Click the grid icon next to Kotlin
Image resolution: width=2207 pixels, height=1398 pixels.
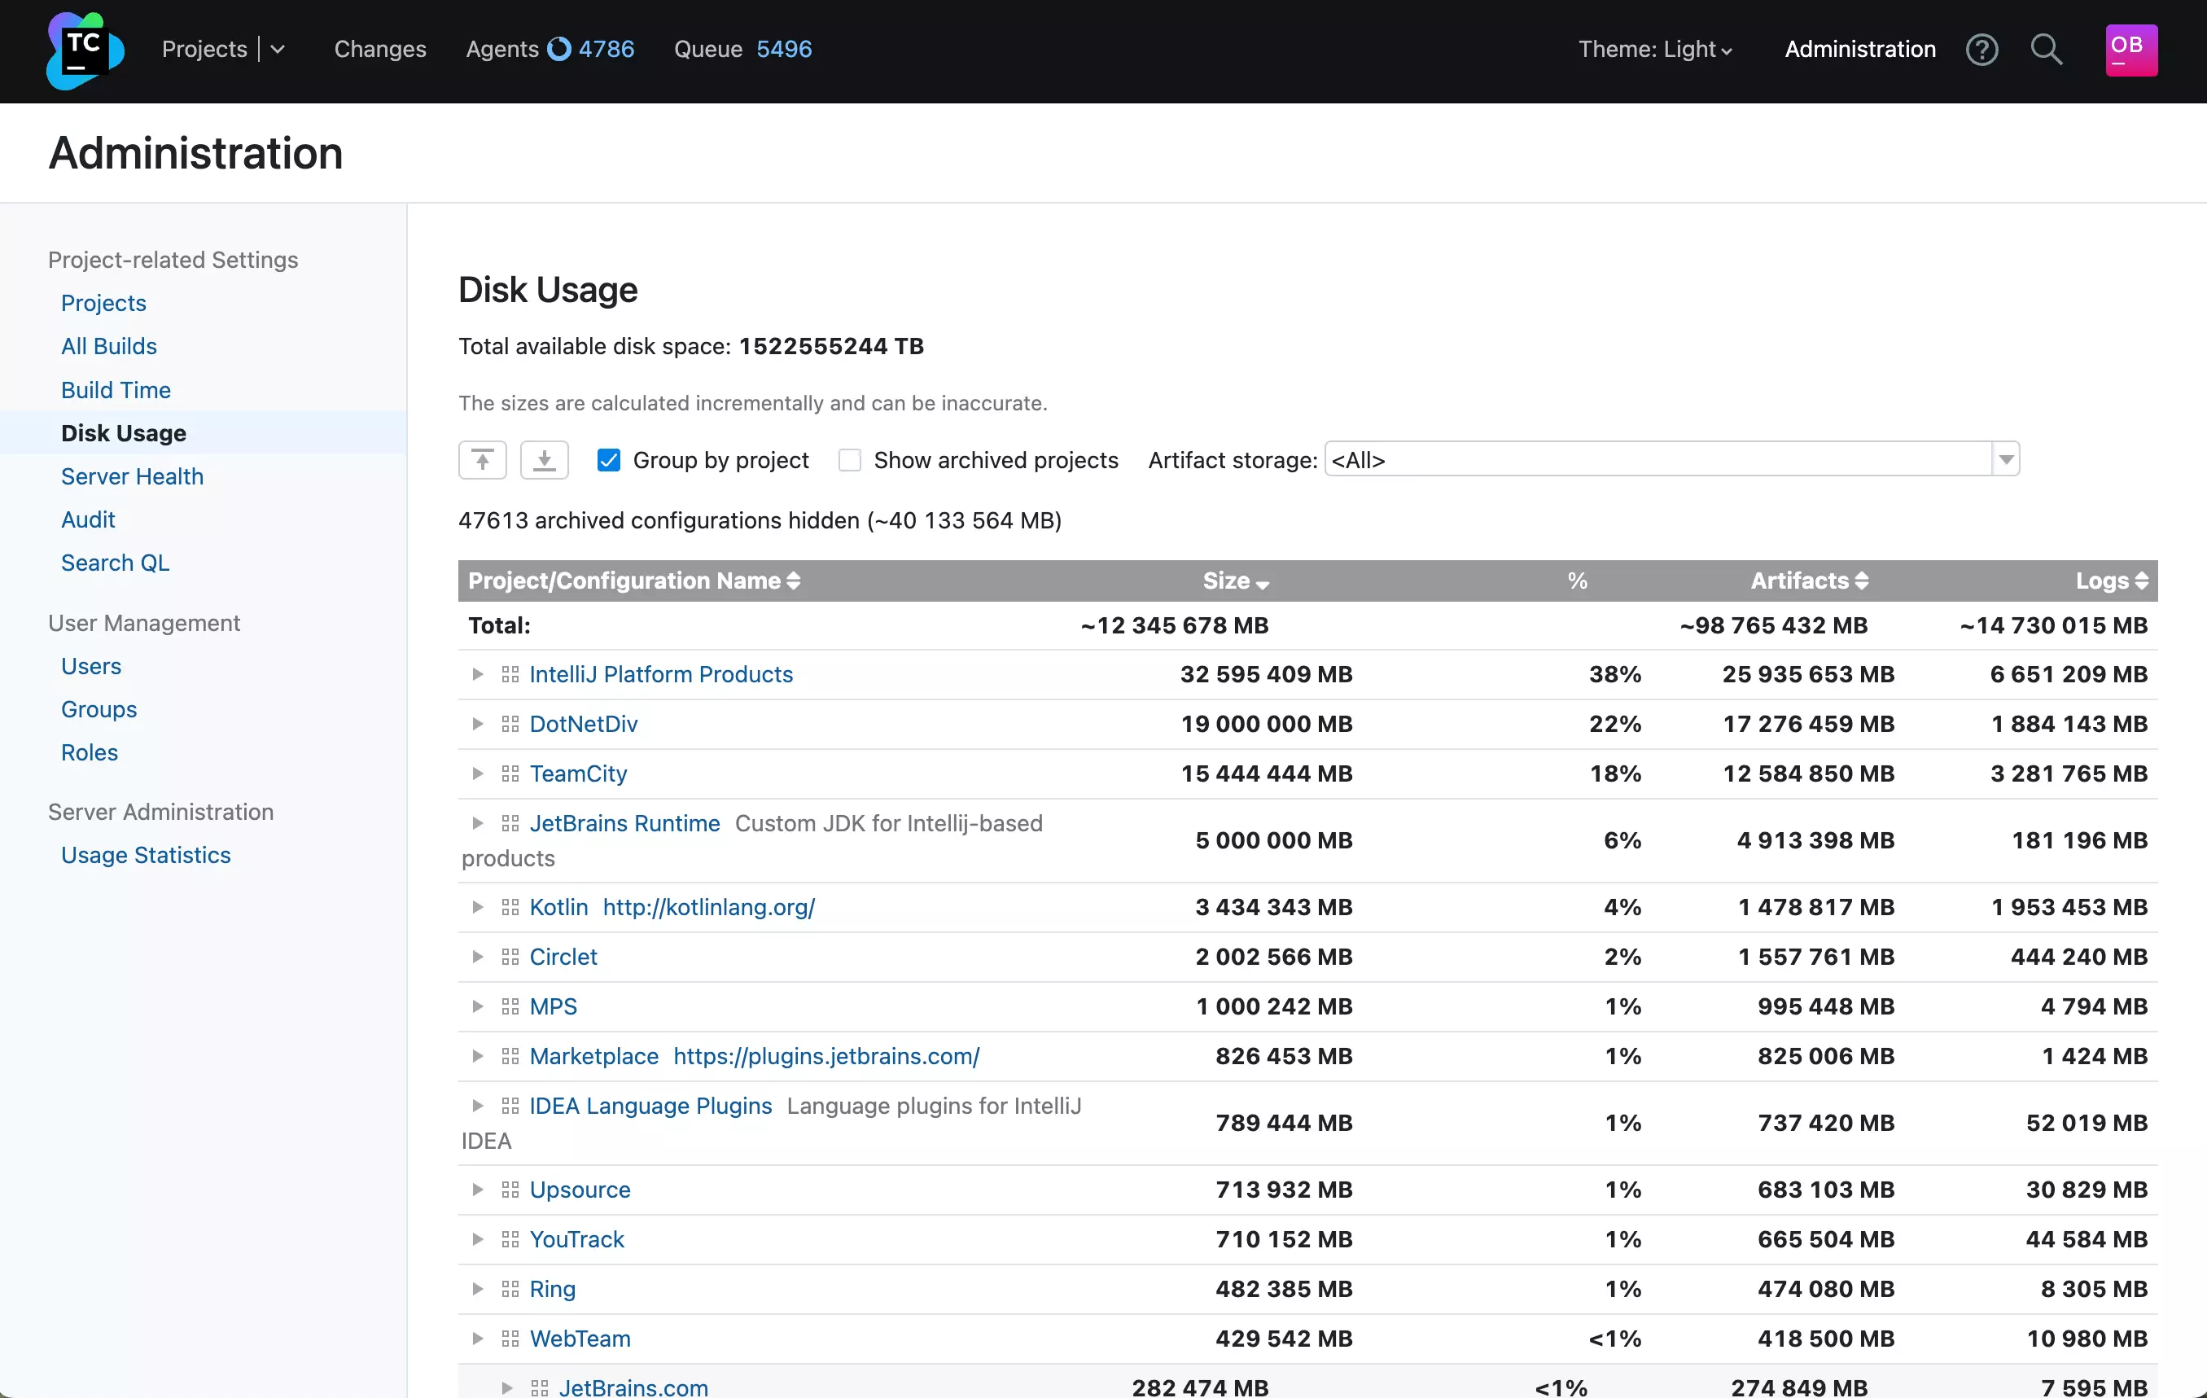(510, 907)
